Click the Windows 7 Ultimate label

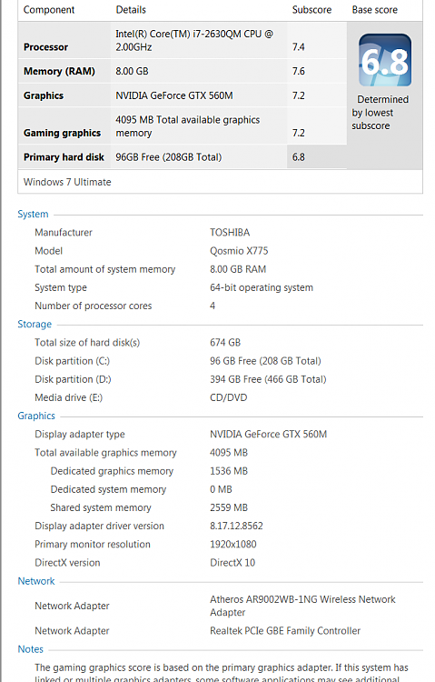coord(67,182)
